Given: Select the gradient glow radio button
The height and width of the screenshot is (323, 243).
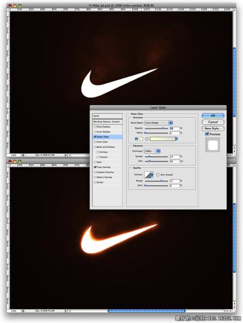Looking at the screenshot, I should [x=147, y=139].
